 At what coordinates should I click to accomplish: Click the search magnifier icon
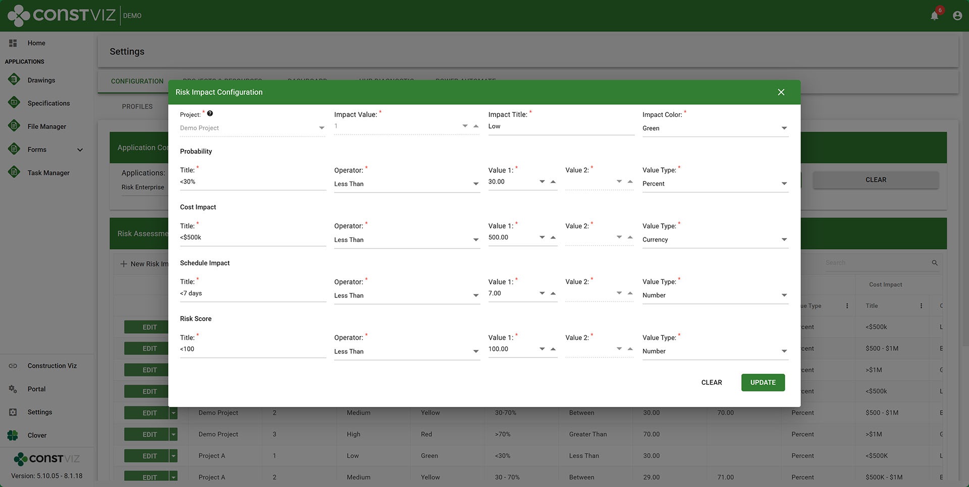click(x=934, y=263)
